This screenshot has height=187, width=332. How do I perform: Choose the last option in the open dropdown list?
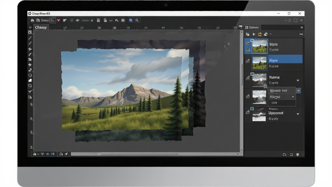point(282,103)
